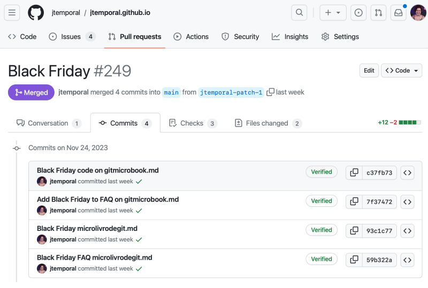Open the create new plus dropdown

click(333, 12)
